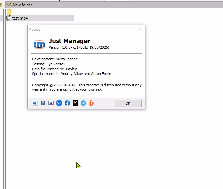Open the X (Twitter) icon

coord(75,103)
